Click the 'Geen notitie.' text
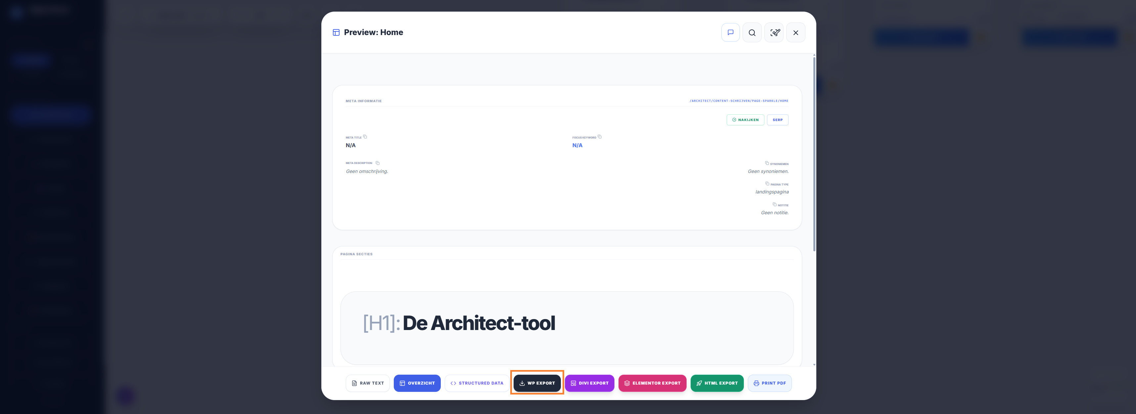1136x414 pixels. 774,213
